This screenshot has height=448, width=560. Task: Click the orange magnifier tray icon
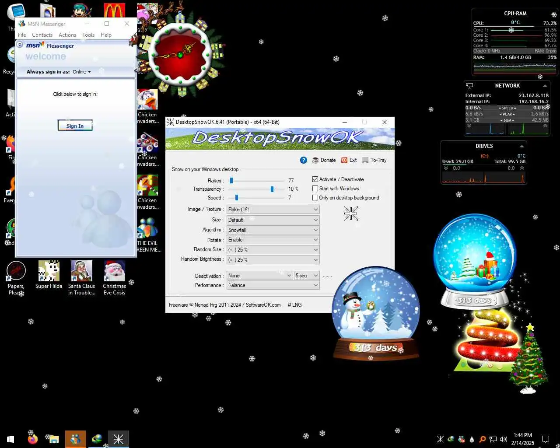pos(482,439)
